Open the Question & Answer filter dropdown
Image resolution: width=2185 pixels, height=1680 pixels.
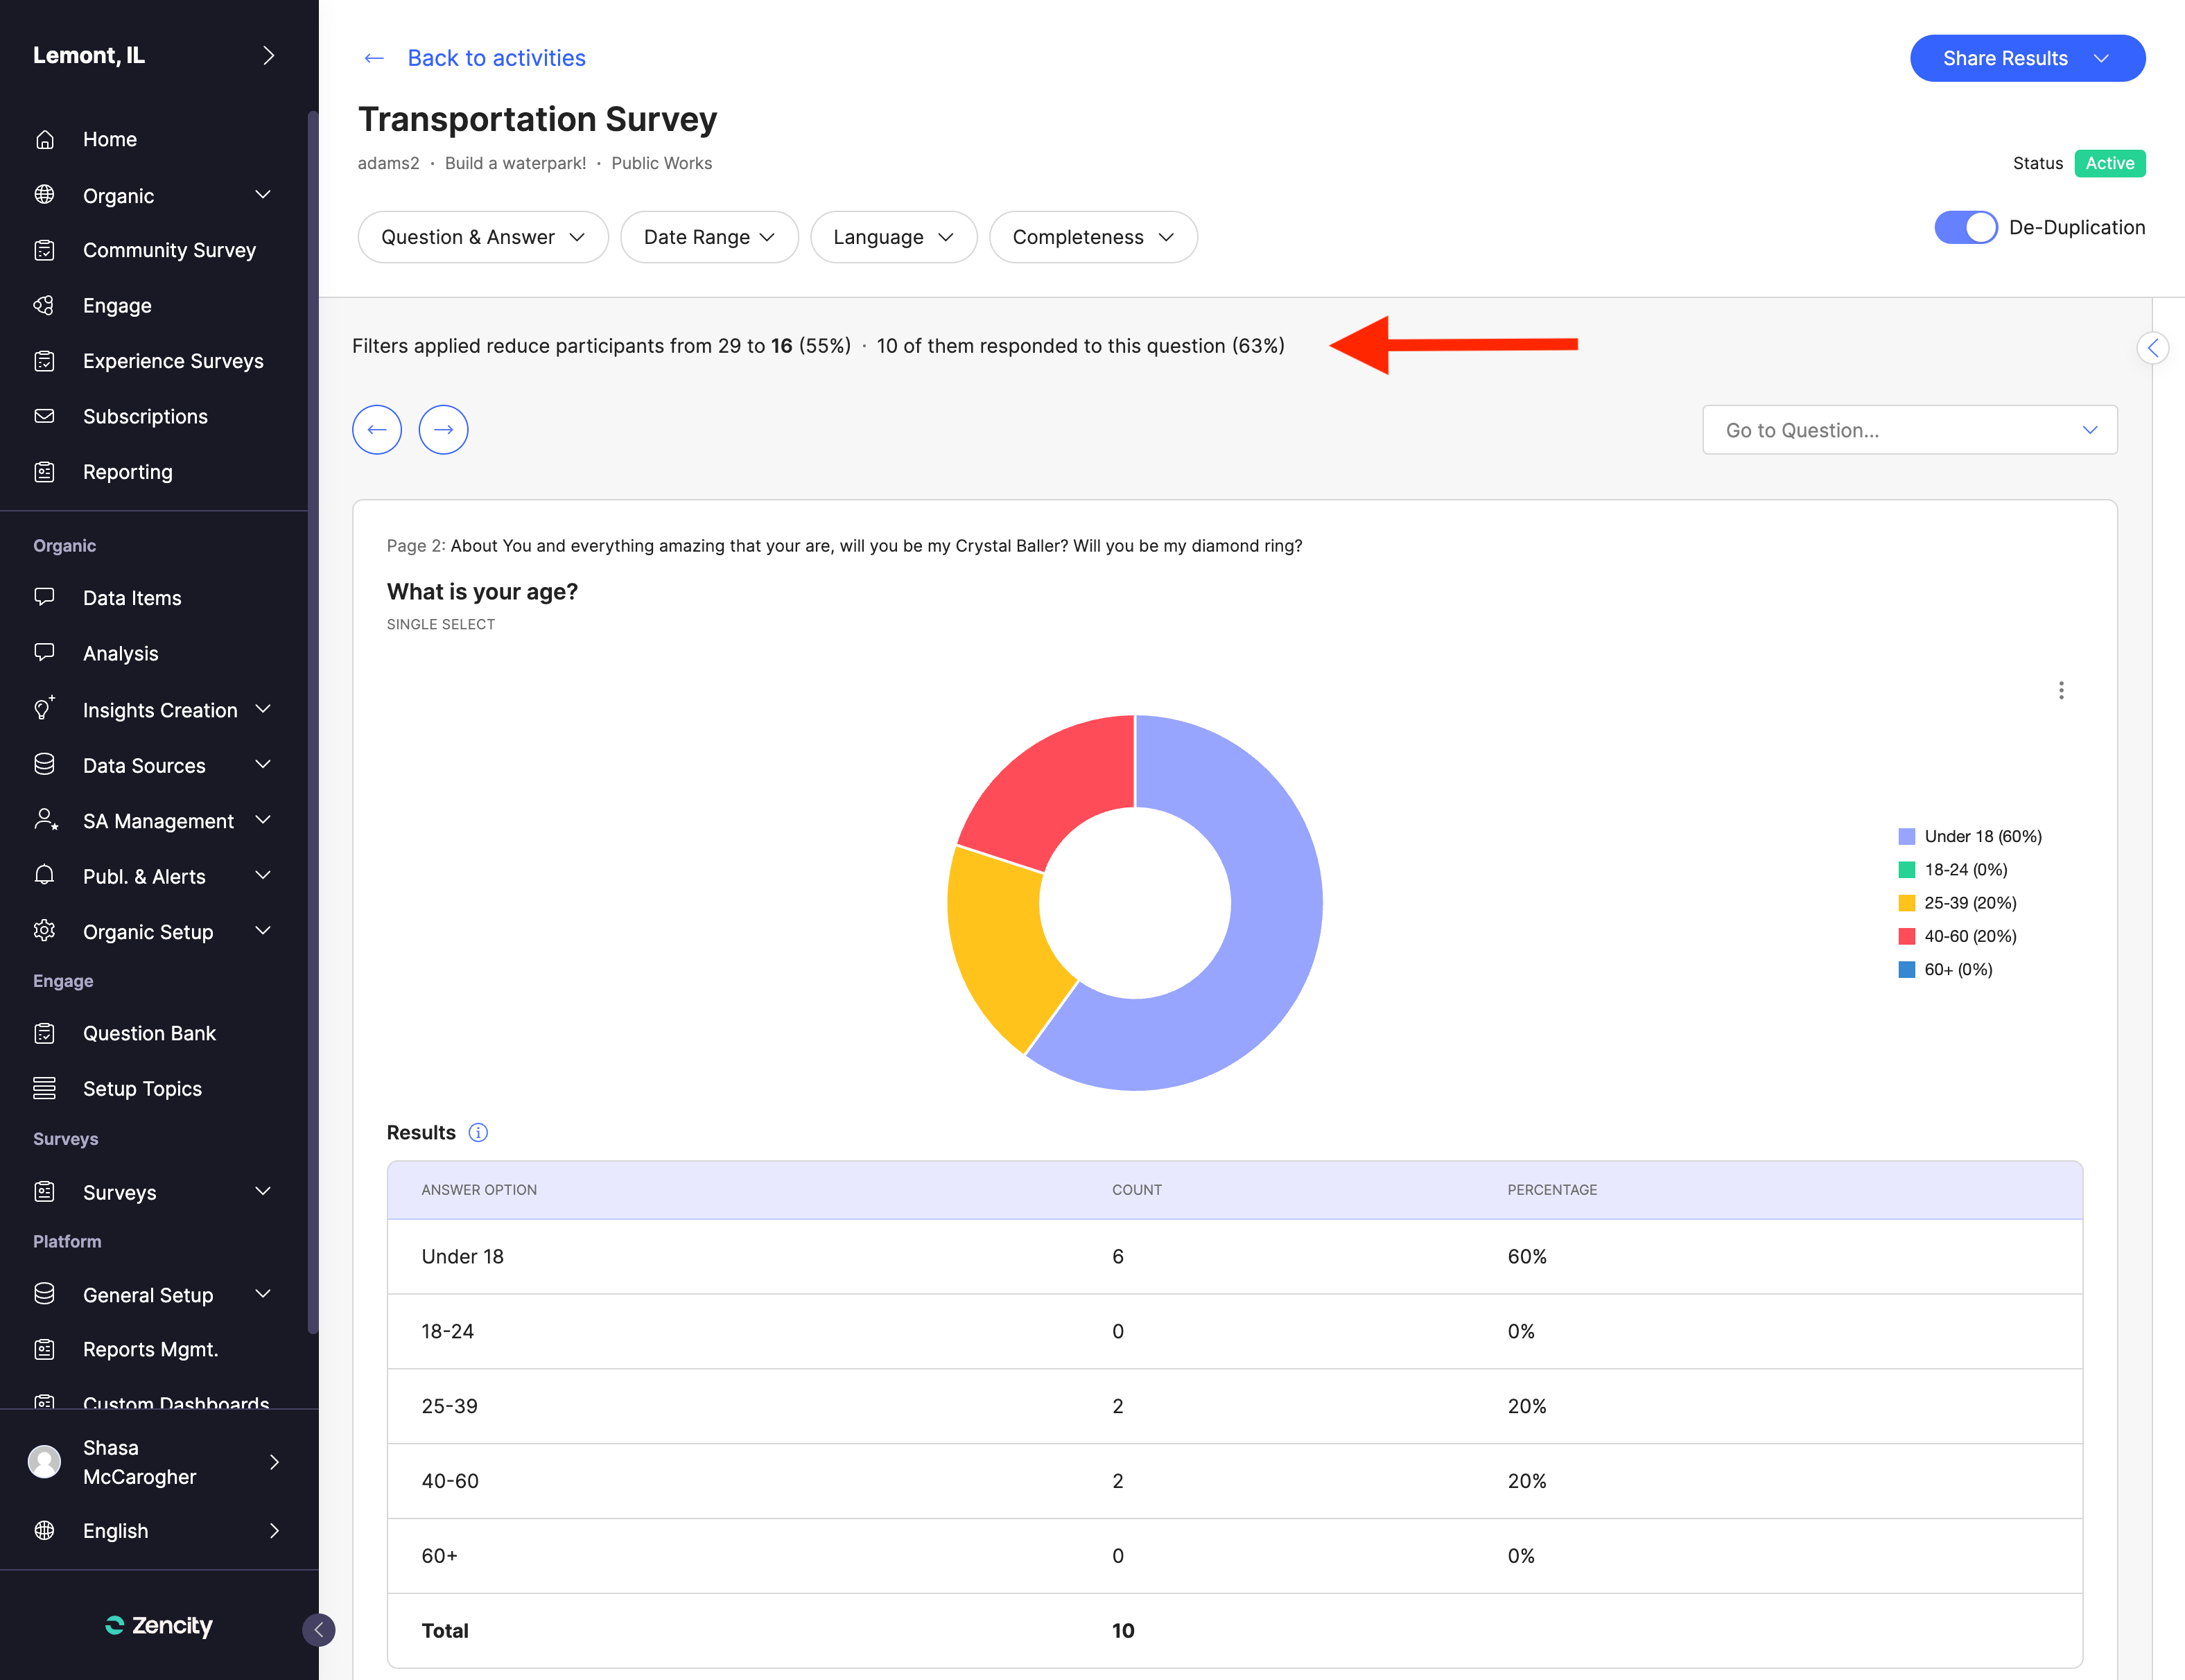483,237
